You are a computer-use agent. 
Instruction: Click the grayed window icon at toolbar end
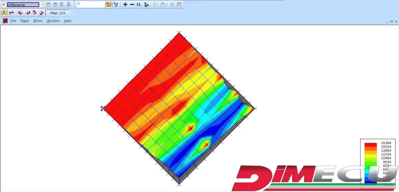179,5
